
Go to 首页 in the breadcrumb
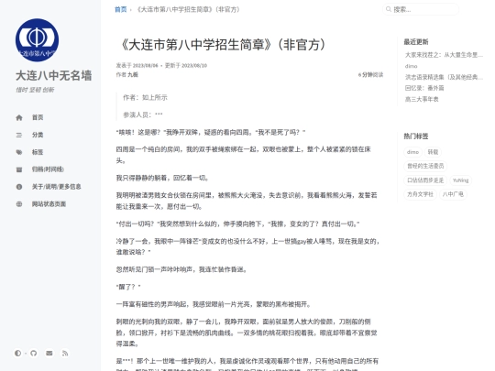[x=121, y=9]
